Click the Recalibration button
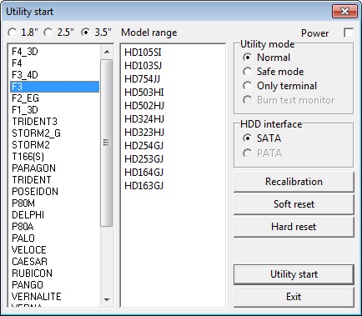 (x=294, y=182)
